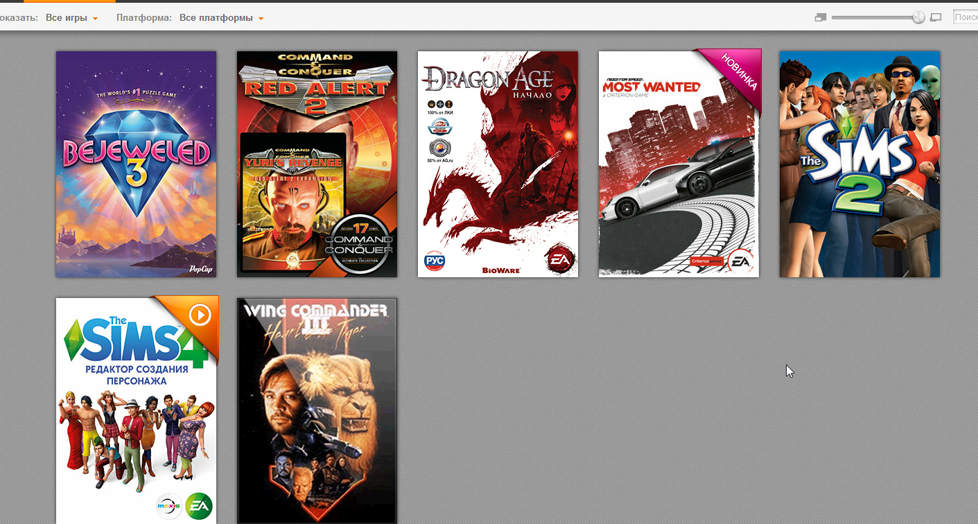Viewport: 978px width, 524px height.
Task: Click into the search field
Action: tap(966, 17)
